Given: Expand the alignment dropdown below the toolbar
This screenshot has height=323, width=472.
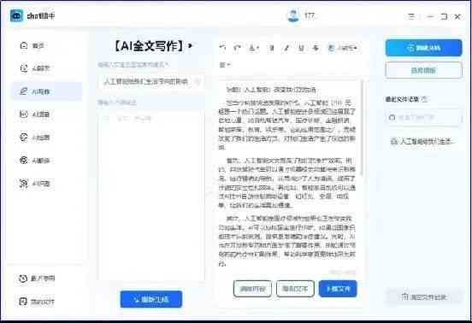Looking at the screenshot, I should point(225,65).
